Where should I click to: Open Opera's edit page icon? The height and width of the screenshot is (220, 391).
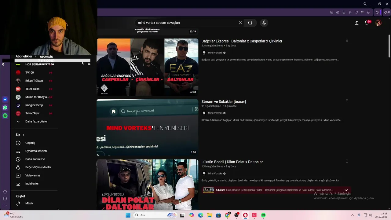[332, 13]
